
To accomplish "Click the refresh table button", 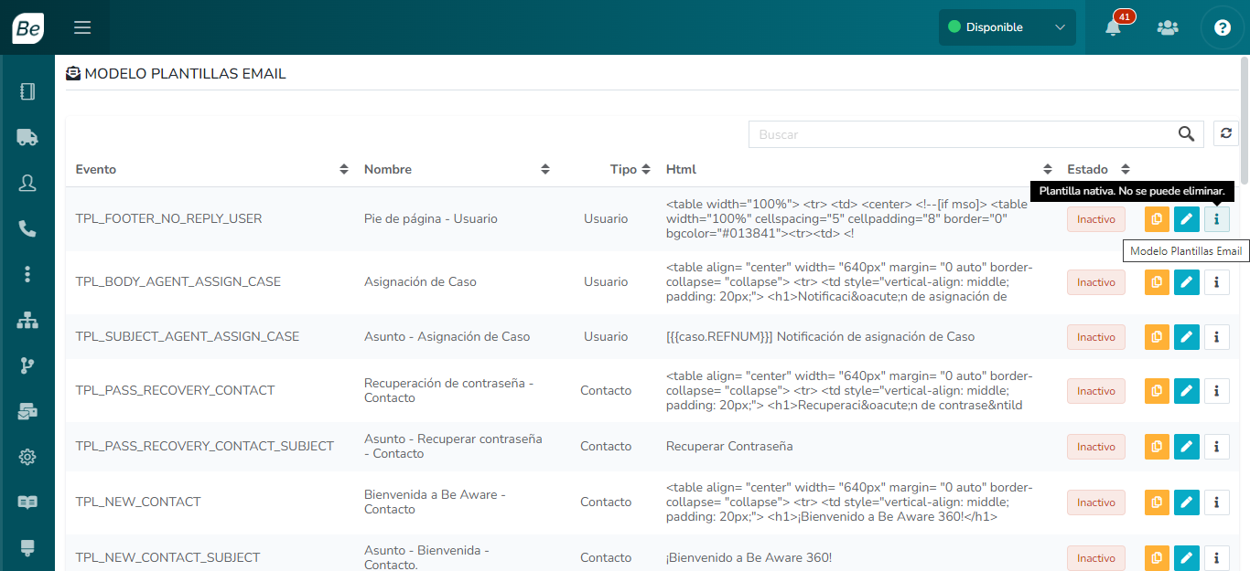I will pyautogui.click(x=1226, y=133).
